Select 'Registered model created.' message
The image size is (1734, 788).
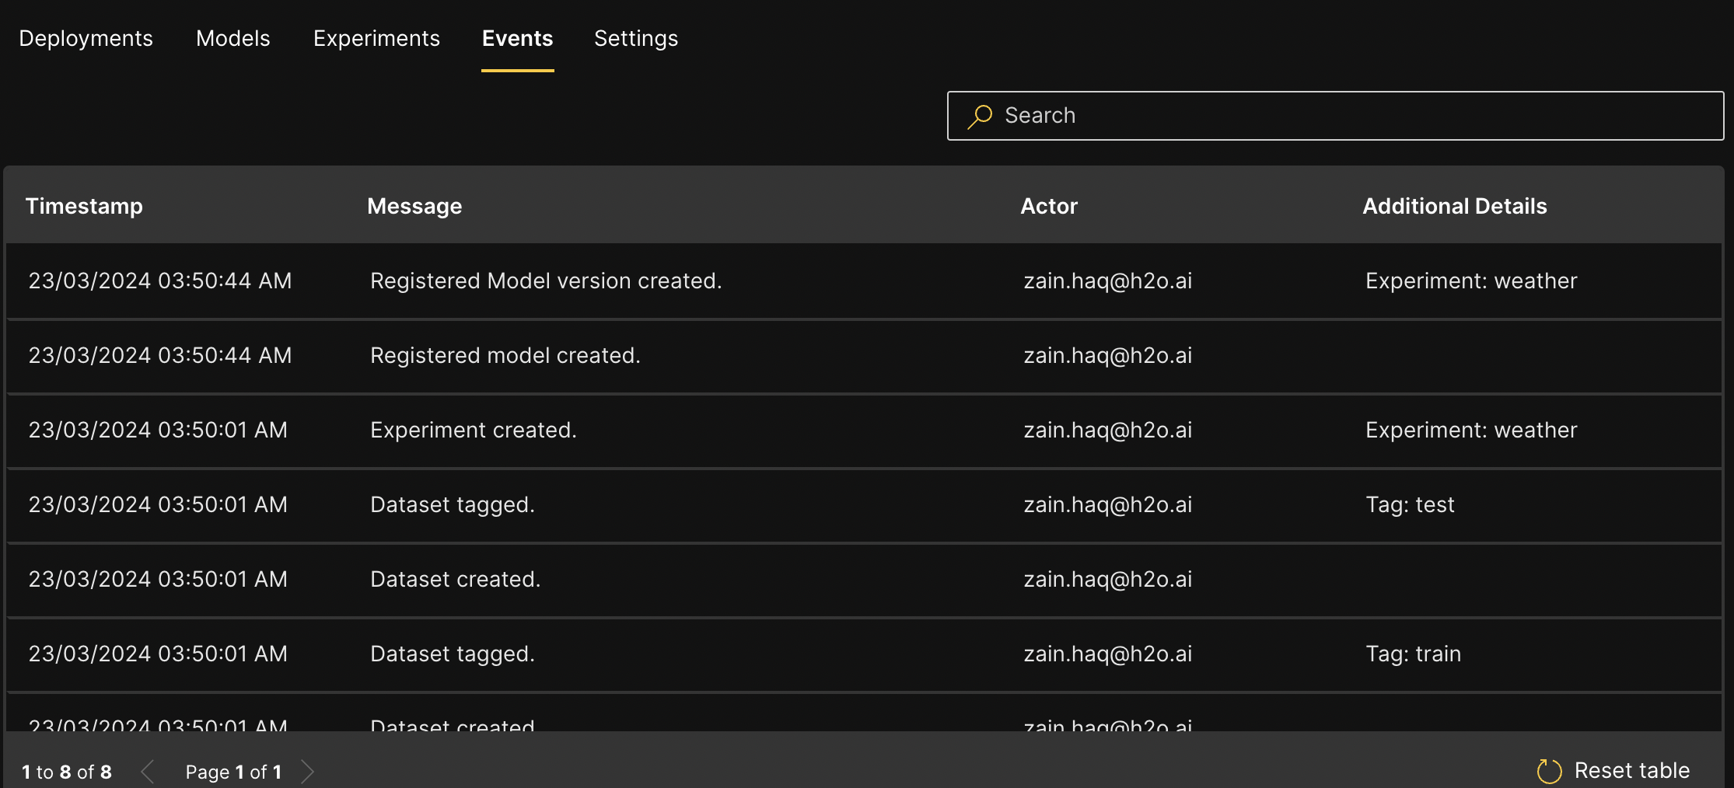pyautogui.click(x=505, y=355)
